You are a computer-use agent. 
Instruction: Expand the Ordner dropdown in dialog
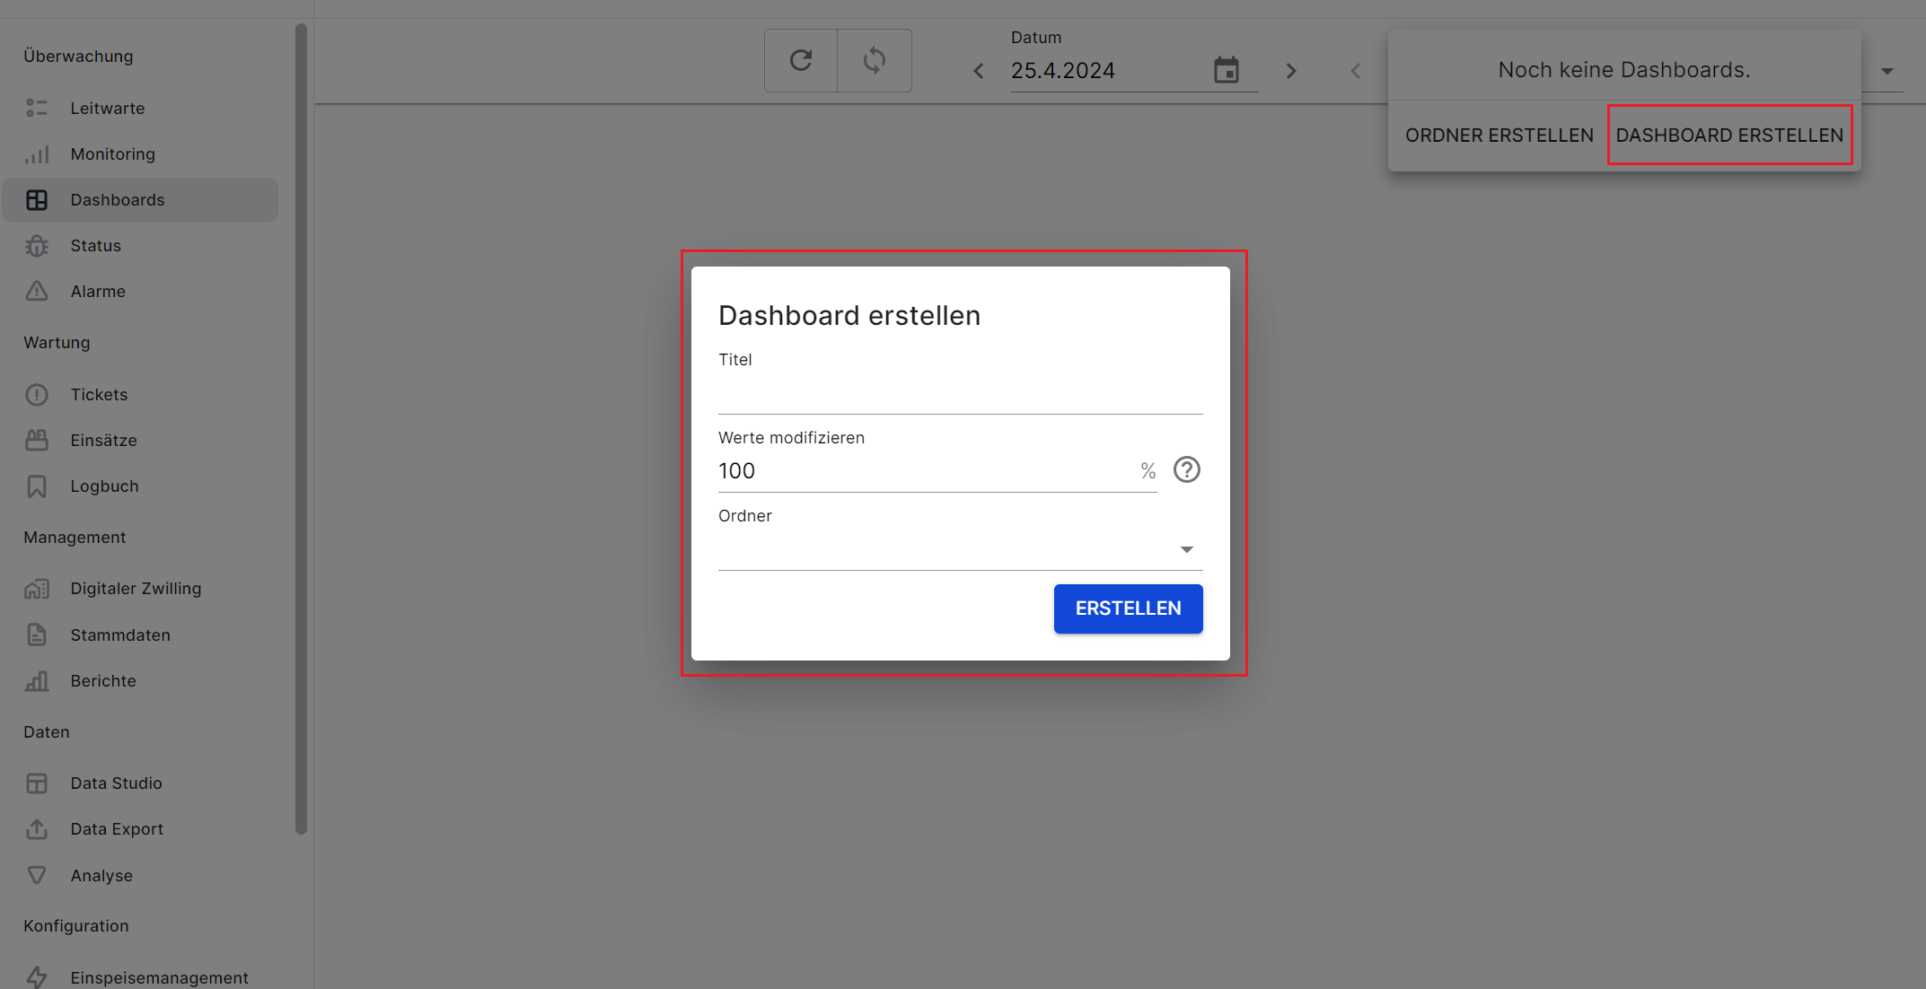(1186, 549)
